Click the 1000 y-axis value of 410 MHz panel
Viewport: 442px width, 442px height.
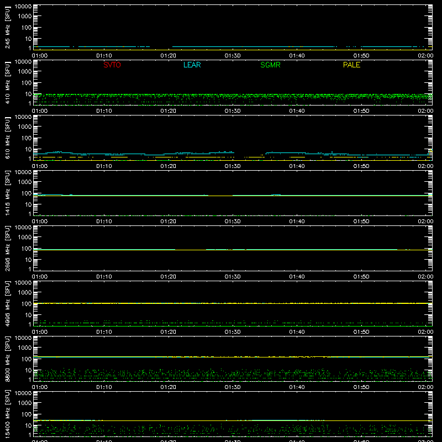point(24,72)
